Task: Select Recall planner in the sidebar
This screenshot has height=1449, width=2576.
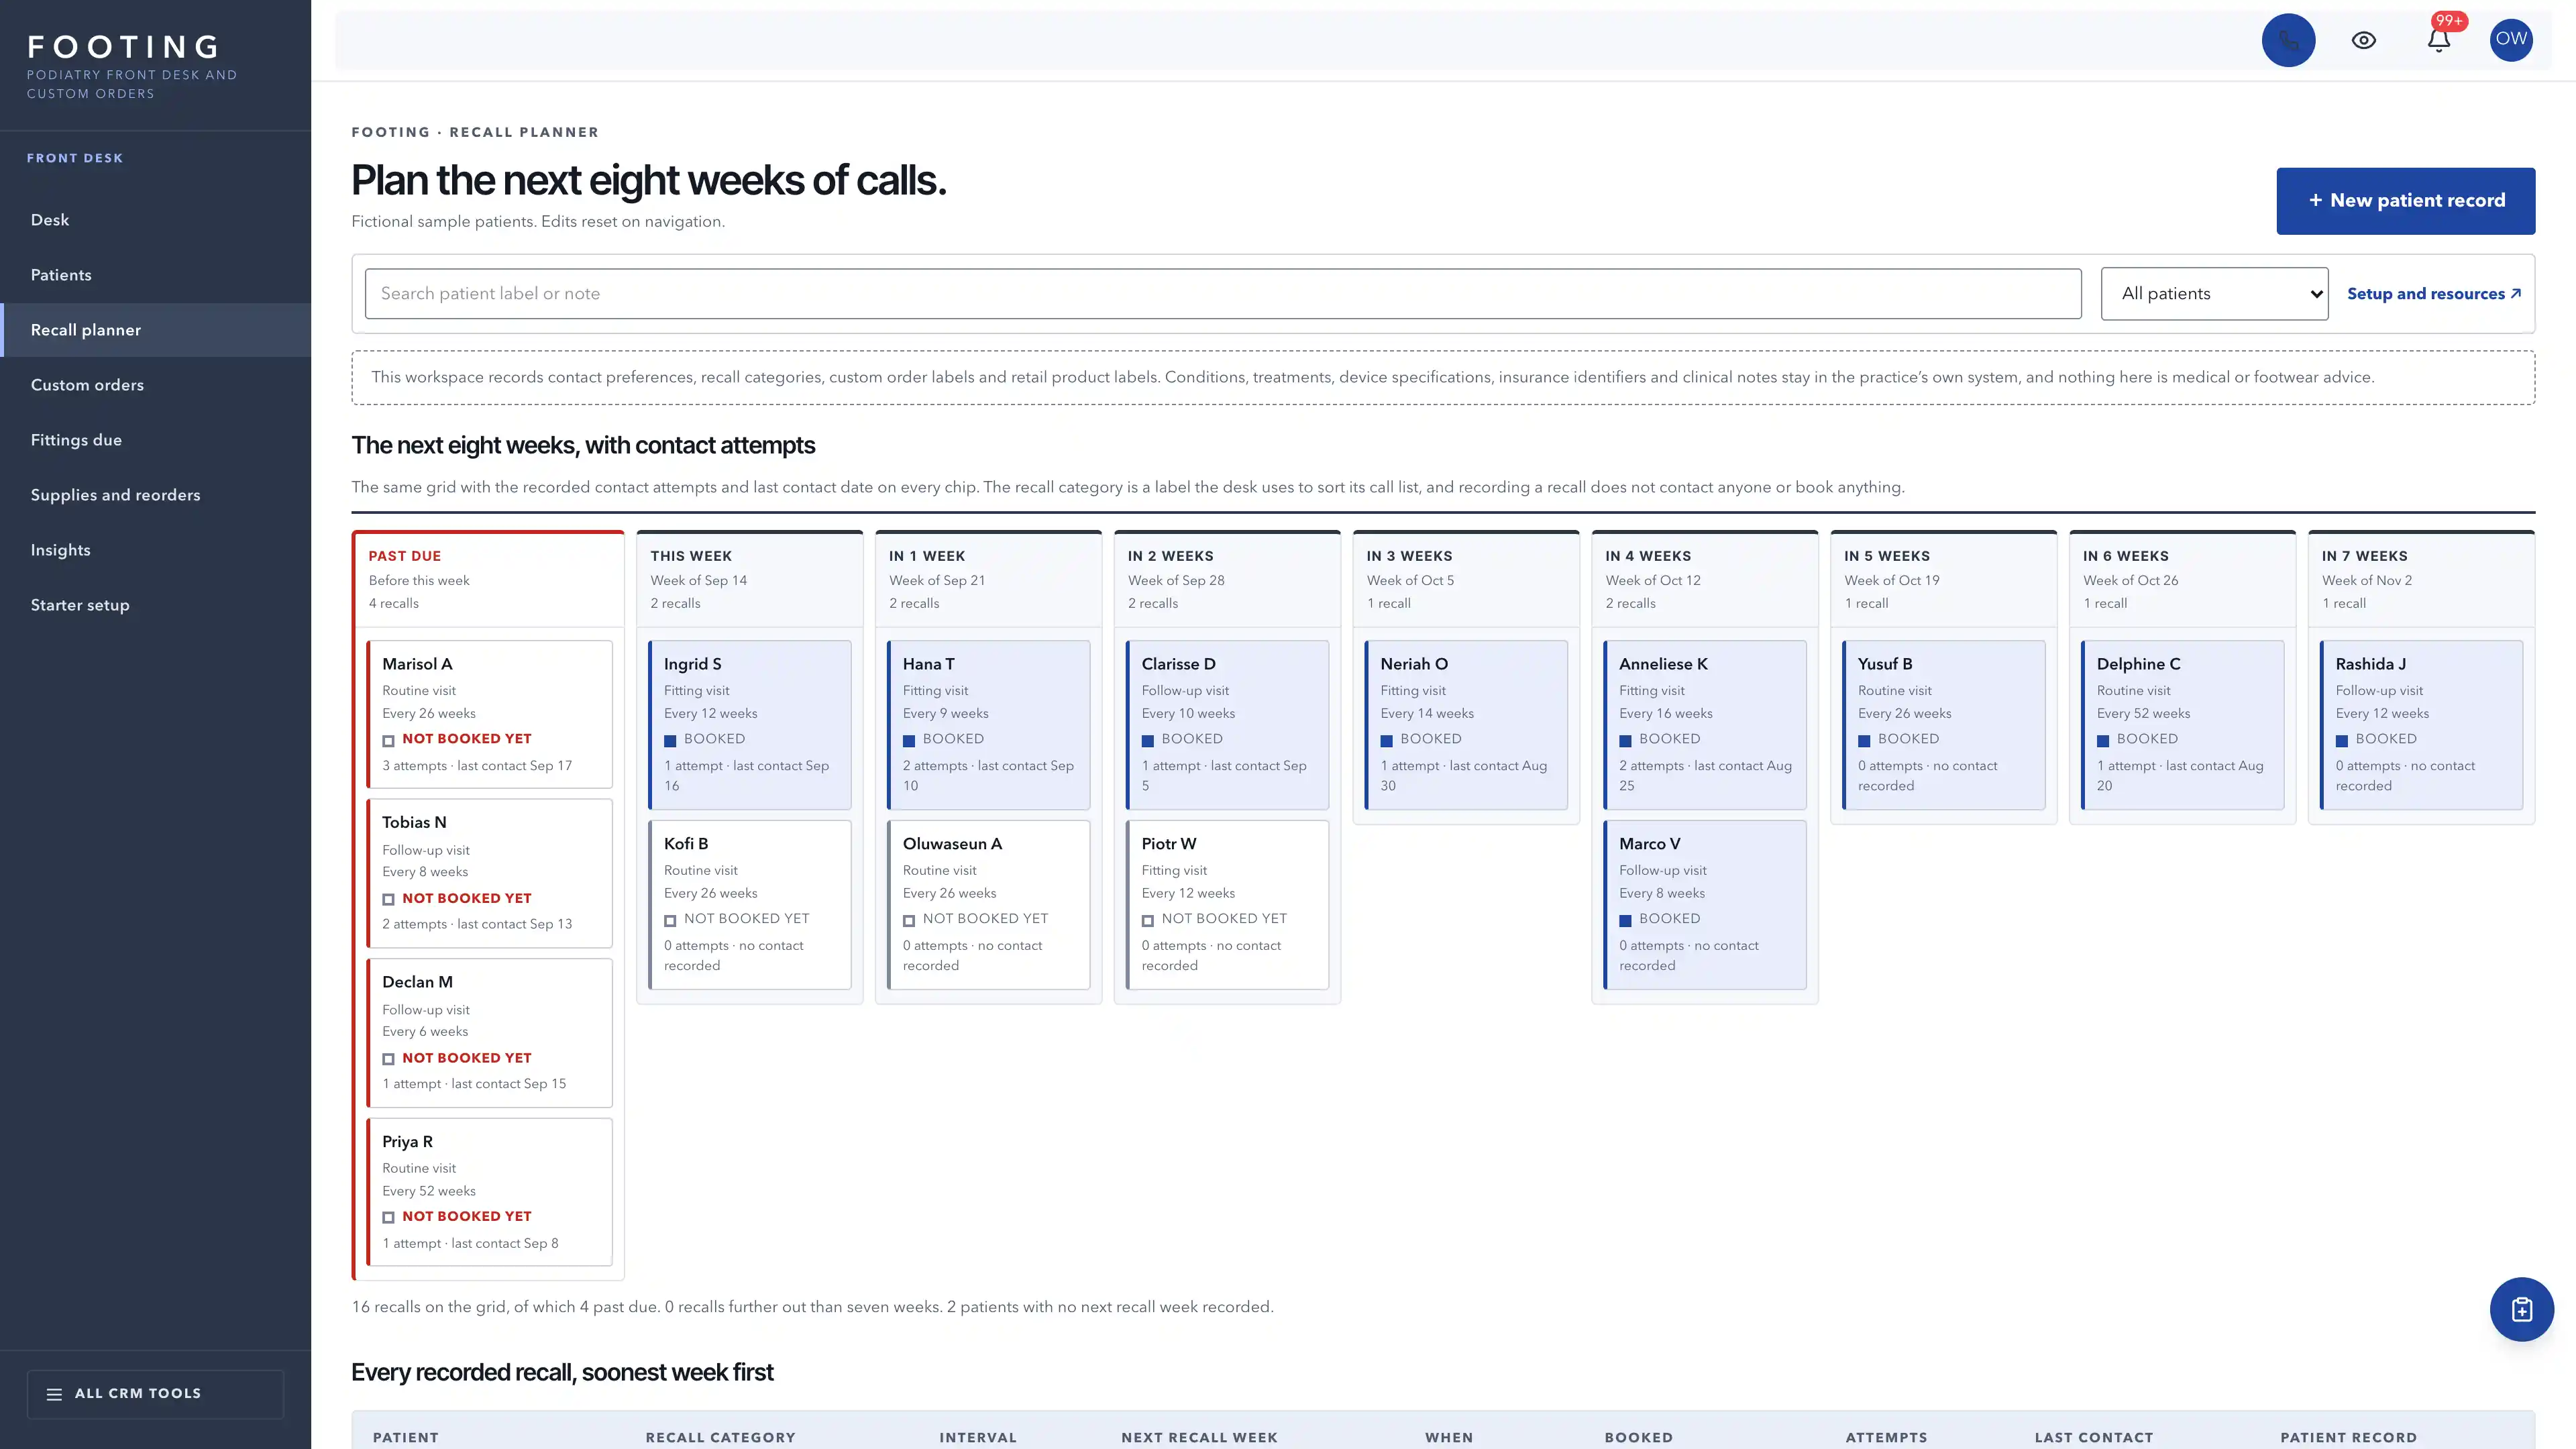Action: tap(156, 330)
